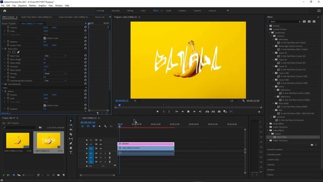This screenshot has height=182, width=323.
Task: Select the Track Select Forward tool
Action: 71,125
